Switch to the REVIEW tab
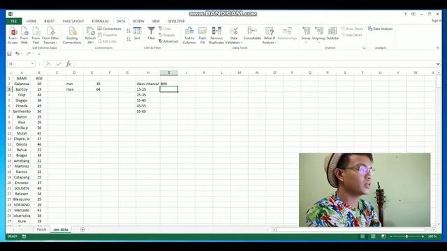 (x=138, y=22)
